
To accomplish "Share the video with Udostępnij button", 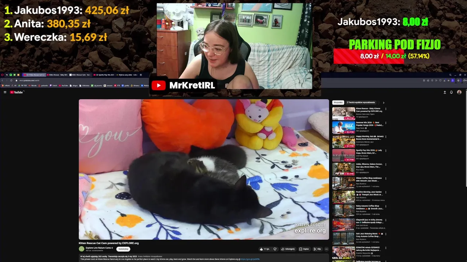I will 288,249.
